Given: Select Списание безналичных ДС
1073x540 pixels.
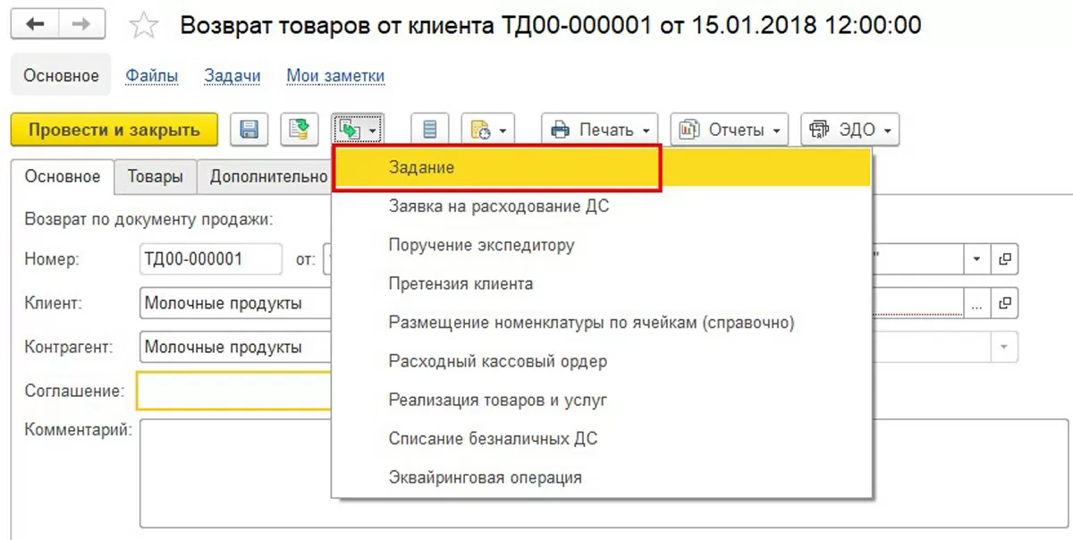Looking at the screenshot, I should tap(602, 439).
